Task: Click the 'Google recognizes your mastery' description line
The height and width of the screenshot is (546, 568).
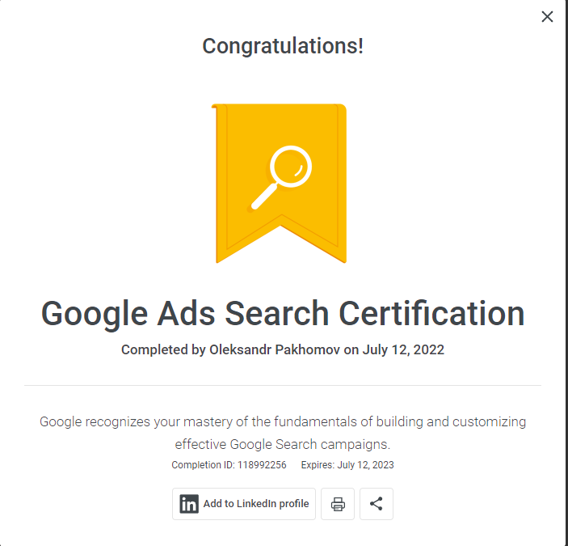Action: pos(283,421)
